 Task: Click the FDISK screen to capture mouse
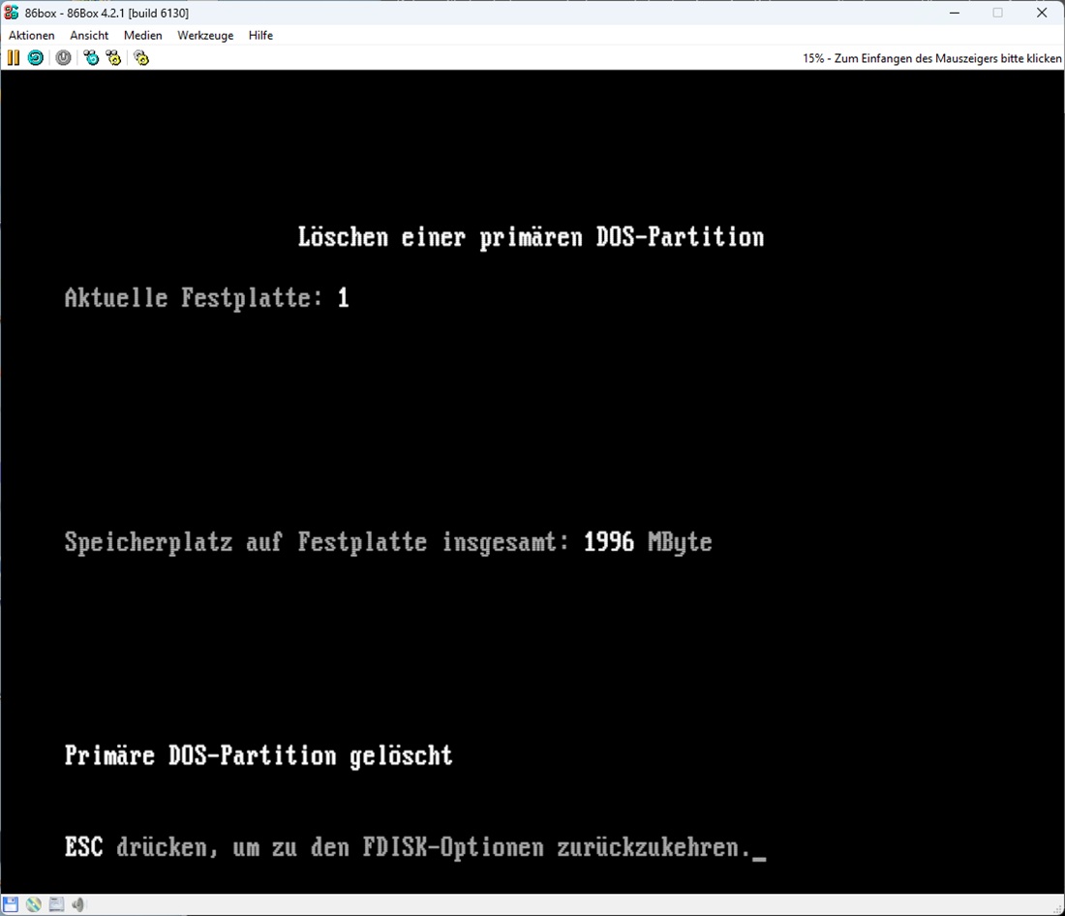tap(532, 436)
